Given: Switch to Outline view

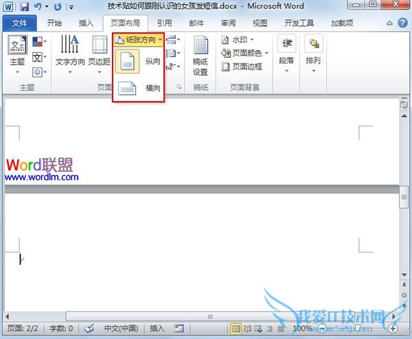Looking at the screenshot, I should coord(270,329).
